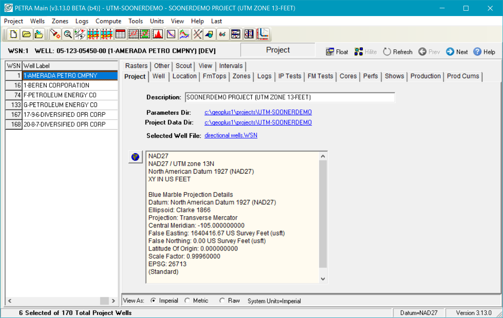Open the Logs menu
This screenshot has height=318, width=503.
tap(82, 21)
